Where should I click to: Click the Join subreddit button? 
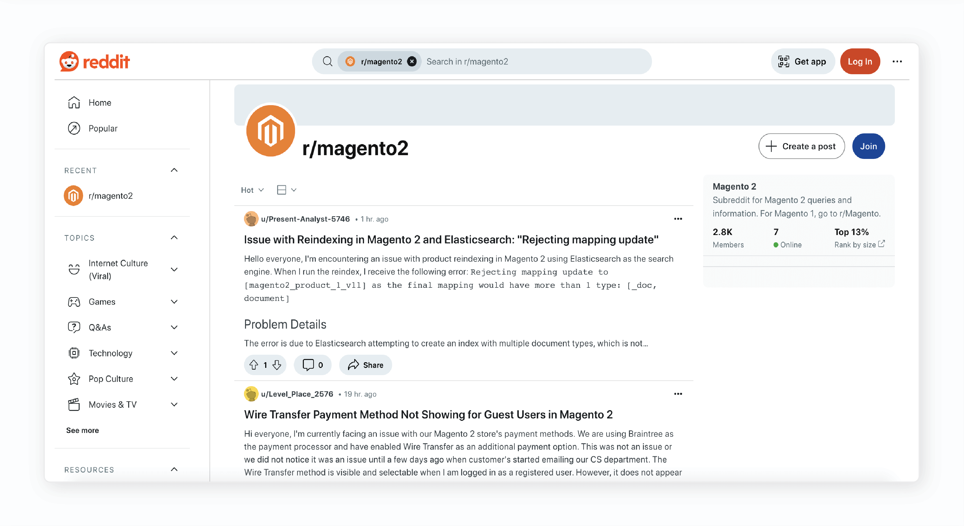[869, 146]
